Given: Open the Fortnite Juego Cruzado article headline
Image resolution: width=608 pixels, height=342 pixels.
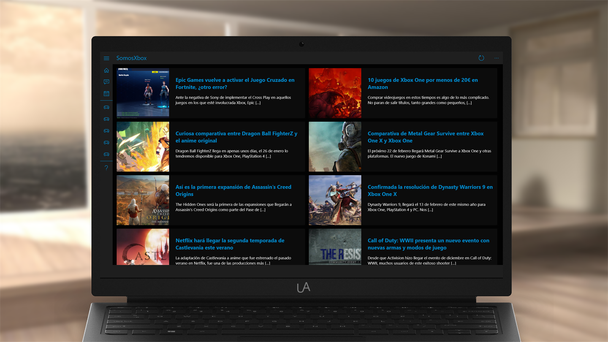Looking at the screenshot, I should coord(235,84).
